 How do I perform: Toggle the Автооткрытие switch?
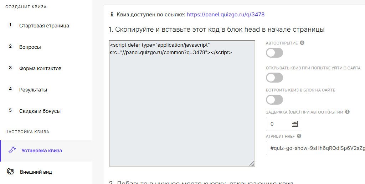[x=274, y=53]
